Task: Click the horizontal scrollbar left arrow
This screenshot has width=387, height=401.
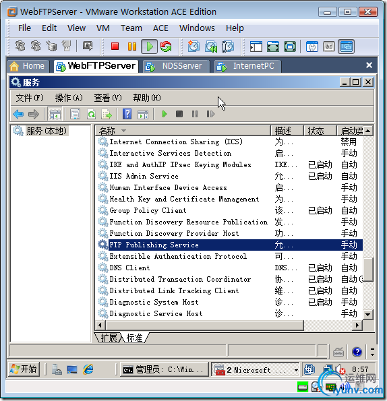Action: [100, 325]
